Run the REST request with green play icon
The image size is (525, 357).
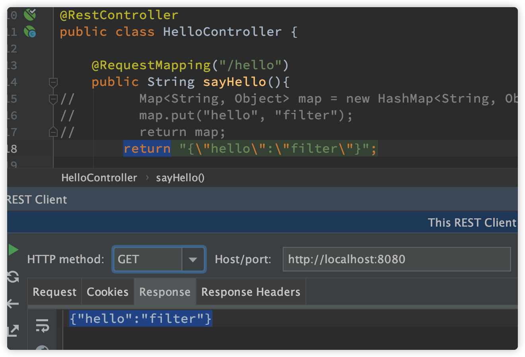point(13,250)
